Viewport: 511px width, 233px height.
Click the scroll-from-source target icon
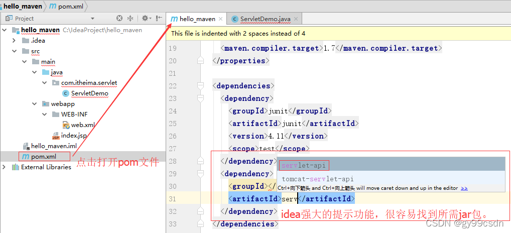(119, 18)
